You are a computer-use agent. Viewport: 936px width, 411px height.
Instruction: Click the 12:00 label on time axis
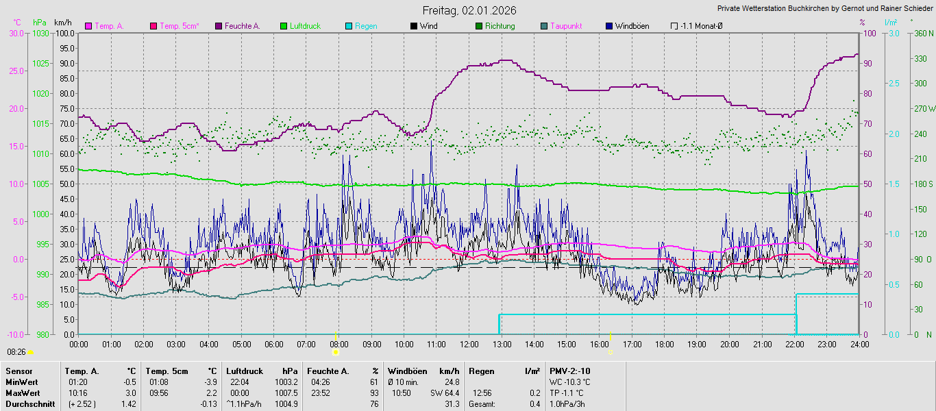click(x=469, y=344)
